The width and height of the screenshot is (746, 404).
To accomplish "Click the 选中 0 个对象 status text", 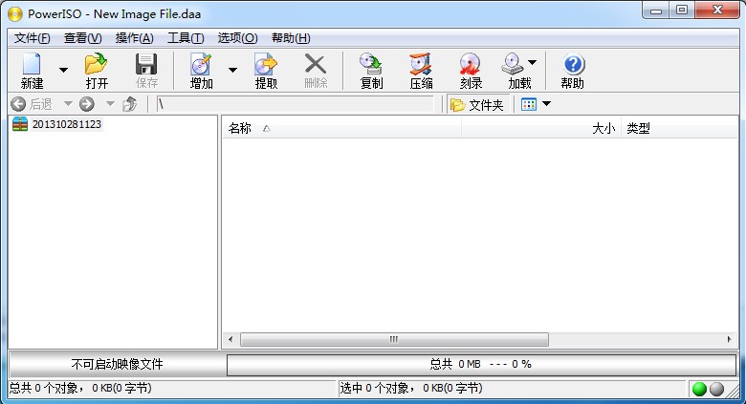I will [x=411, y=389].
